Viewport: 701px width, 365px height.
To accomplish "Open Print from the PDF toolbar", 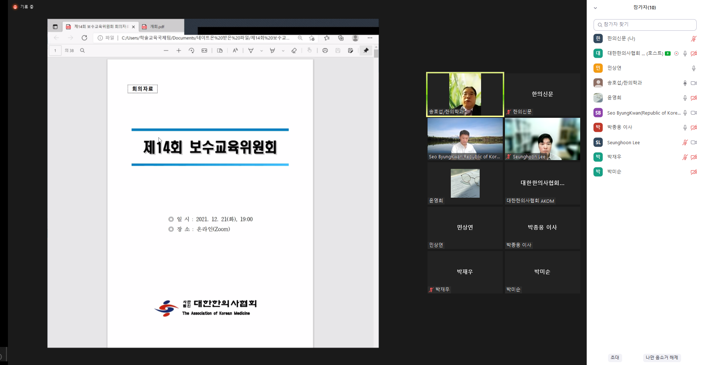I will pos(325,51).
